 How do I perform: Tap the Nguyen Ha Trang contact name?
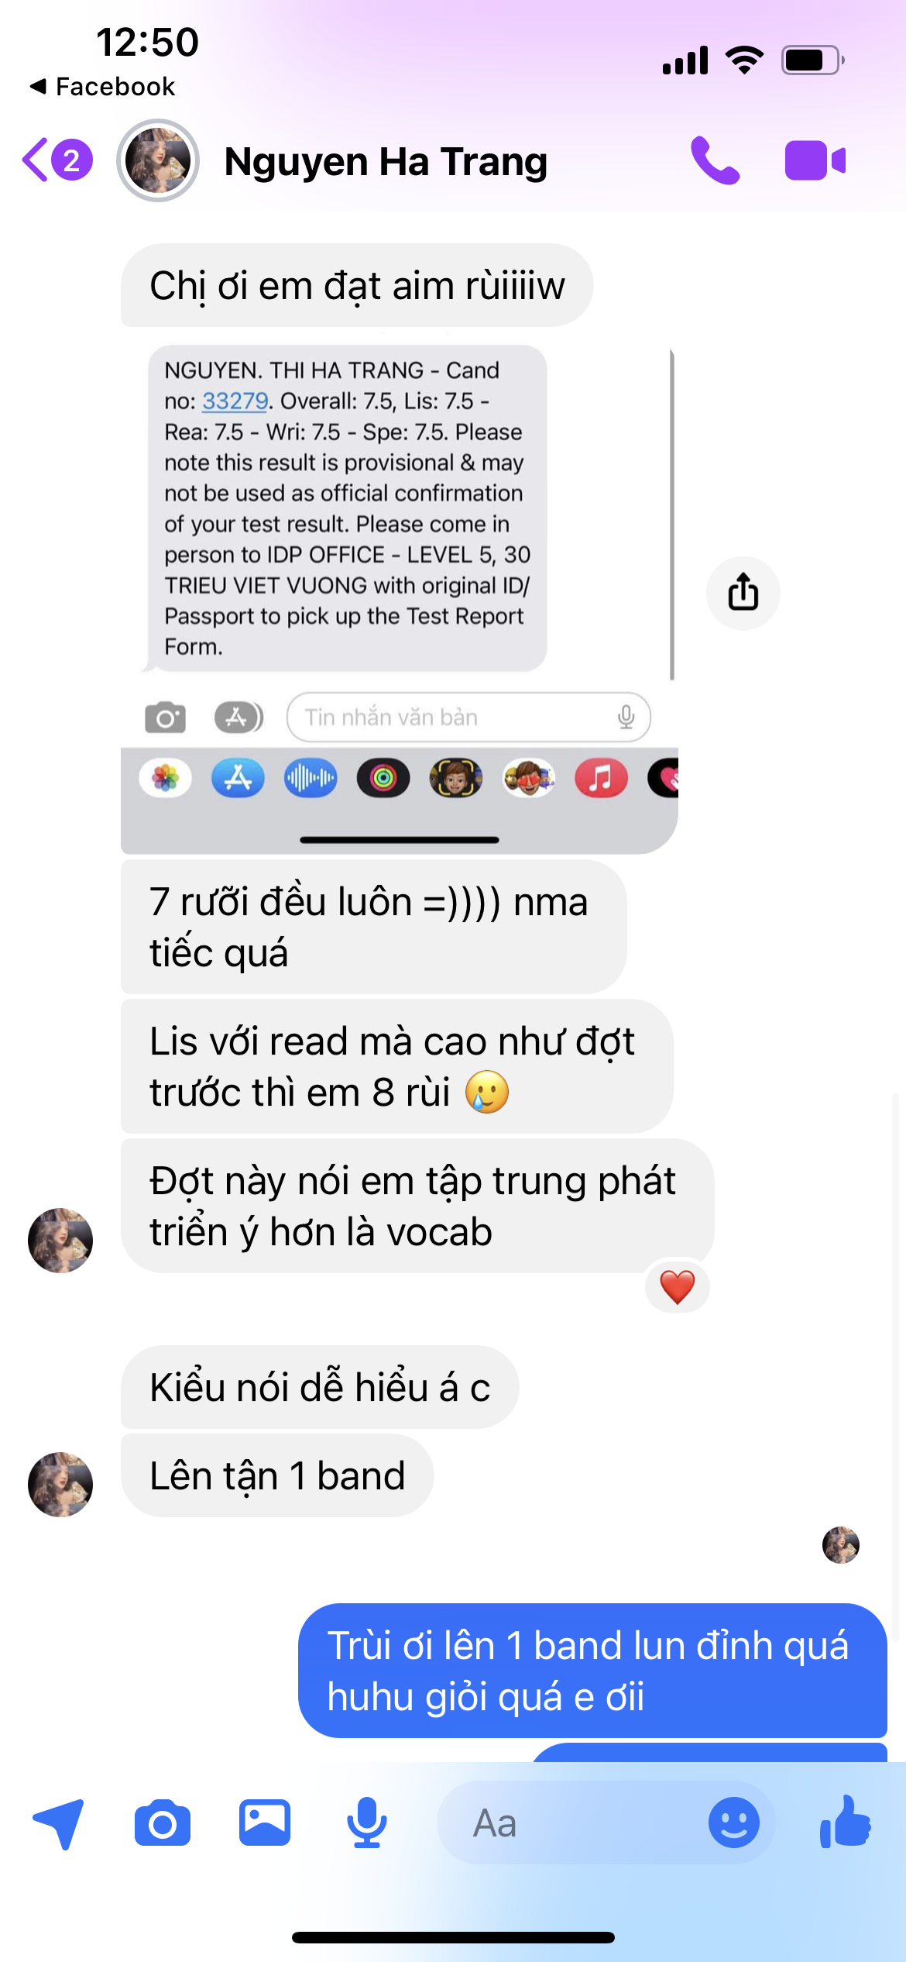(386, 161)
